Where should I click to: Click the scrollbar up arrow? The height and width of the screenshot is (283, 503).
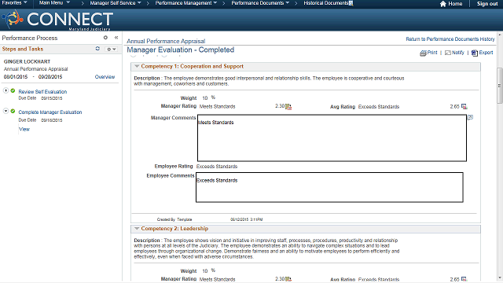tap(500, 35)
